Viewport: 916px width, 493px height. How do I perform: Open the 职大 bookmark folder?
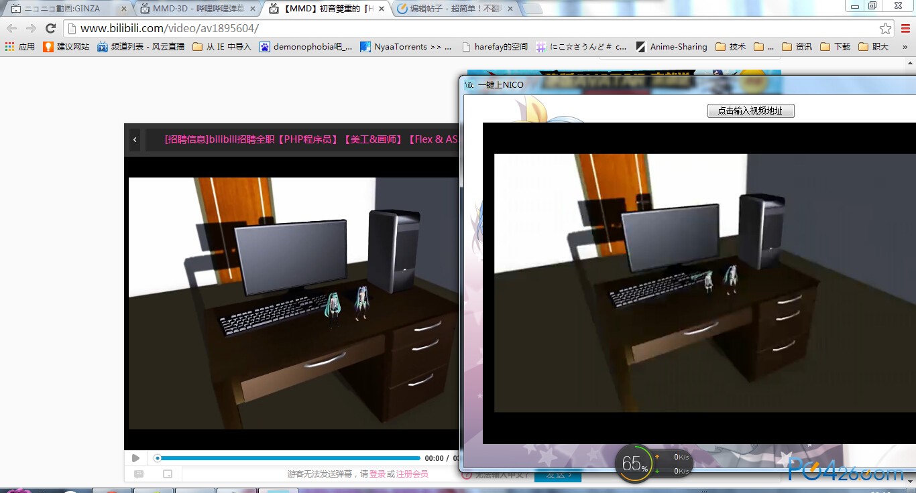[873, 47]
